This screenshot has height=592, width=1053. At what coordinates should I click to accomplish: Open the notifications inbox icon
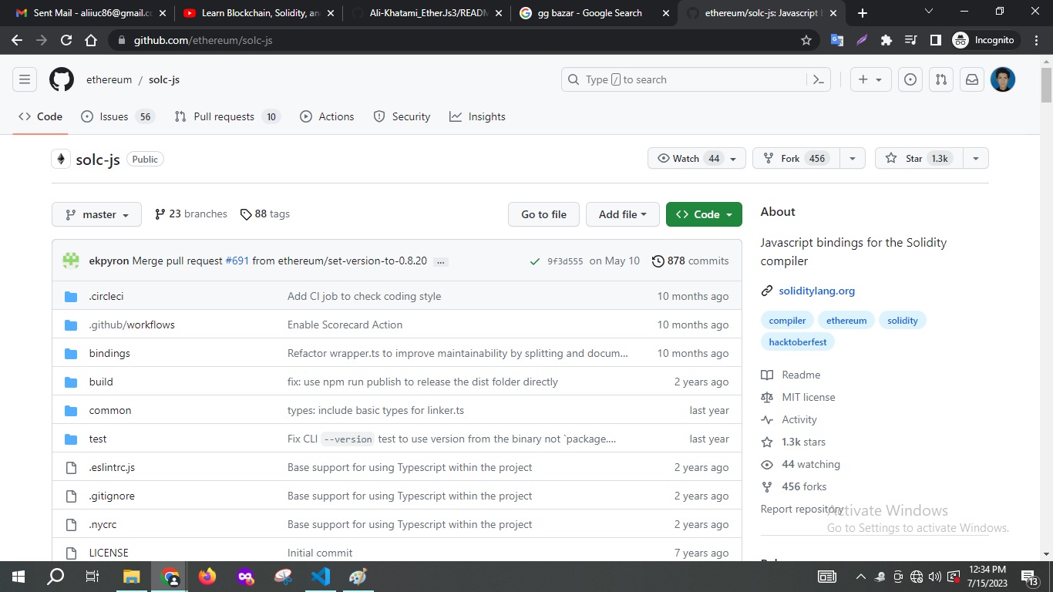click(x=971, y=79)
